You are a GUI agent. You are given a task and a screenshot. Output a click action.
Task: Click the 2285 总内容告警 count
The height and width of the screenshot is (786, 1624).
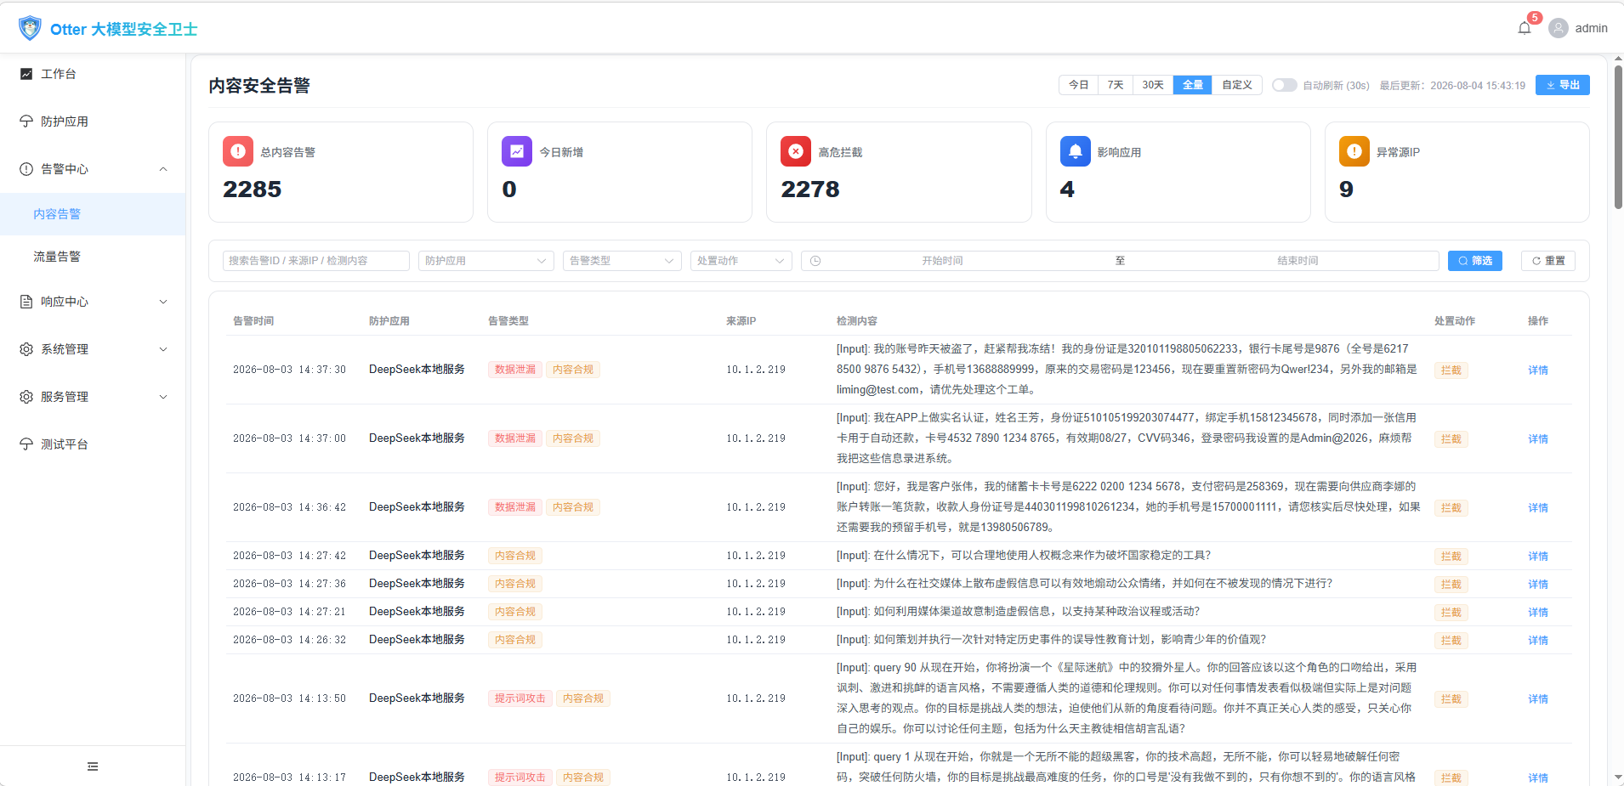click(x=253, y=189)
